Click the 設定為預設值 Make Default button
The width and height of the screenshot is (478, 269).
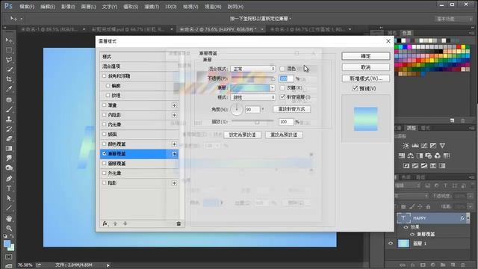242,134
